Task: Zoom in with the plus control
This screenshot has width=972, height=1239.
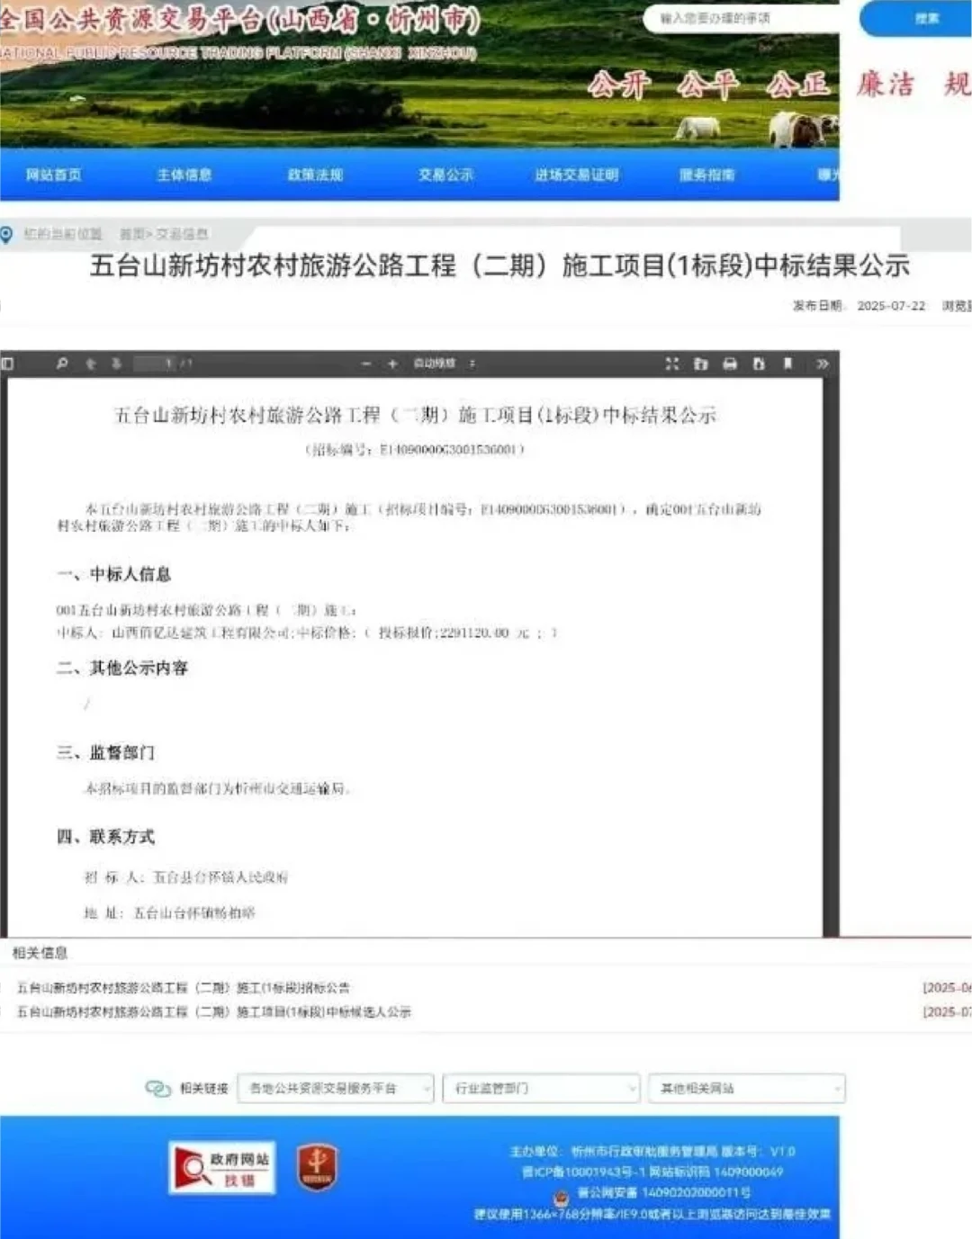Action: point(391,364)
